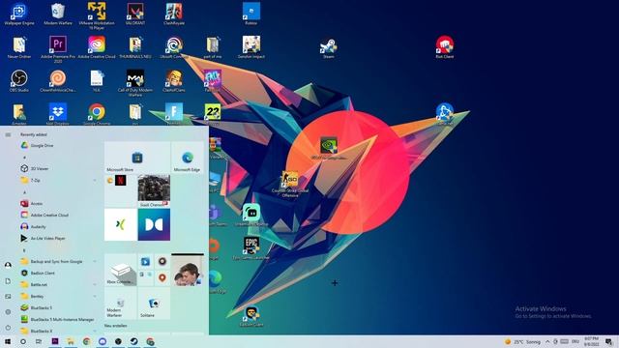Open the Dropbox desktop shortcut
The image size is (619, 348).
point(58,114)
